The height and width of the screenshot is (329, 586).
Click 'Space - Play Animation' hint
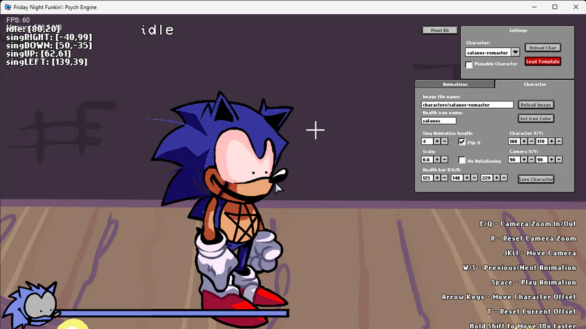534,282
